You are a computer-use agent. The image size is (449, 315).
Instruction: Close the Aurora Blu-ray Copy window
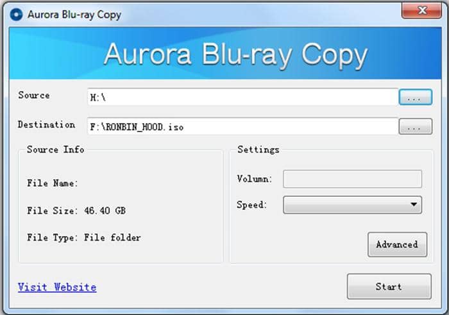click(421, 11)
